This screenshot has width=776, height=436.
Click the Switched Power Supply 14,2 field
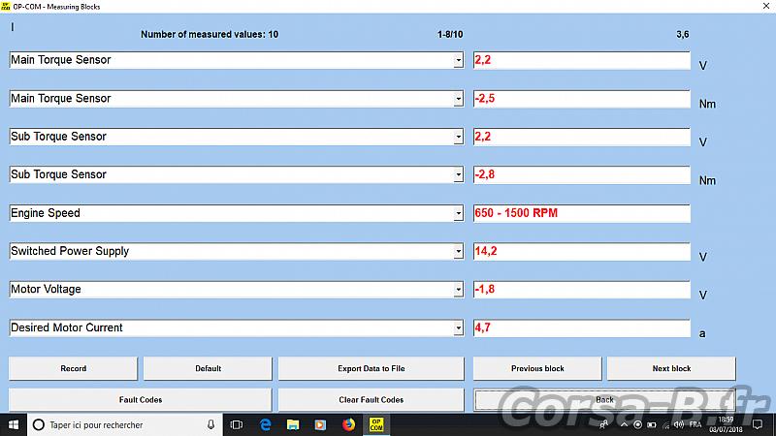(x=581, y=251)
